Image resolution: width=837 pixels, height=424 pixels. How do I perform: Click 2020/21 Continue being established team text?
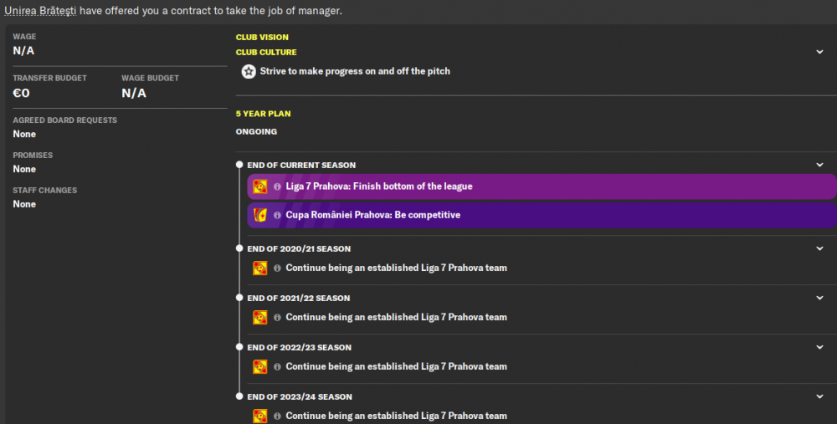click(x=397, y=268)
